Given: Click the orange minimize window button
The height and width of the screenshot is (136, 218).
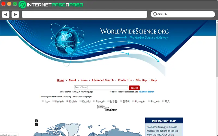Looking at the screenshot, I should coord(9,4).
